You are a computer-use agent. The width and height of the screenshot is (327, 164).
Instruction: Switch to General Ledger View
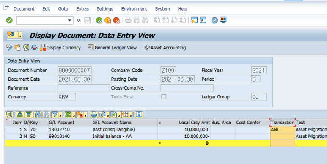click(x=112, y=47)
